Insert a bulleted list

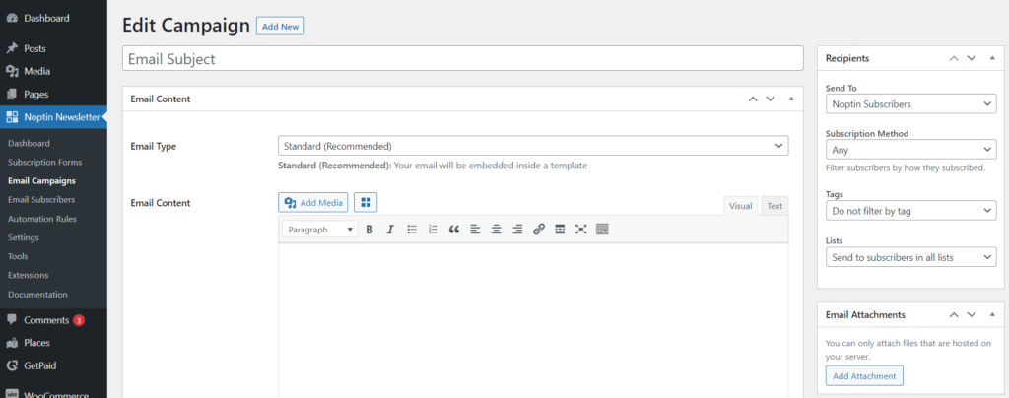coord(412,229)
